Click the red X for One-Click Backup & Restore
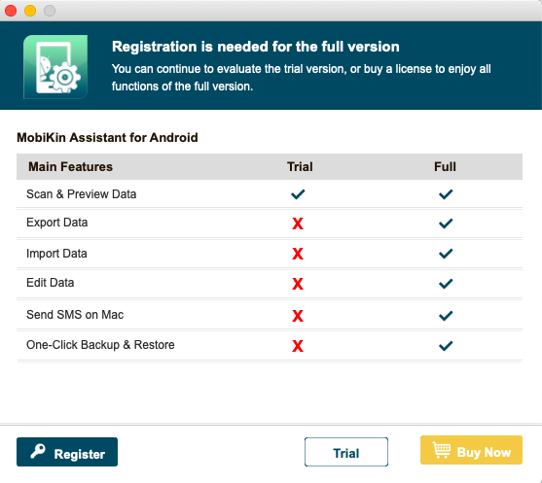Image resolution: width=542 pixels, height=483 pixels. pyautogui.click(x=298, y=346)
